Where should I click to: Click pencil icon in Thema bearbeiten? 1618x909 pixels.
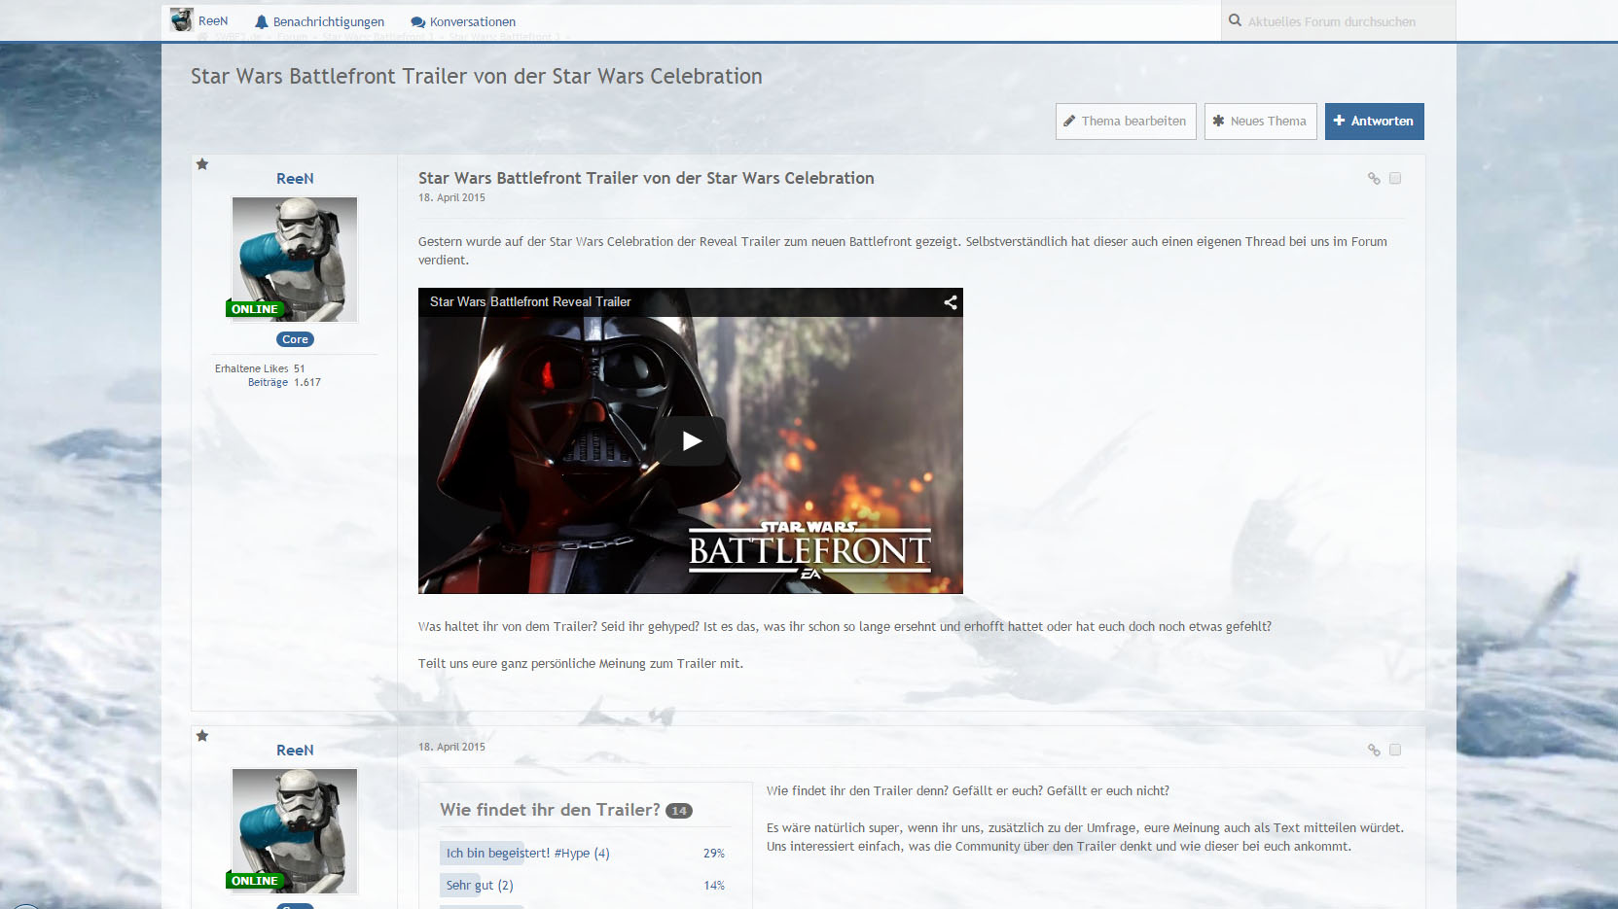1069,121
